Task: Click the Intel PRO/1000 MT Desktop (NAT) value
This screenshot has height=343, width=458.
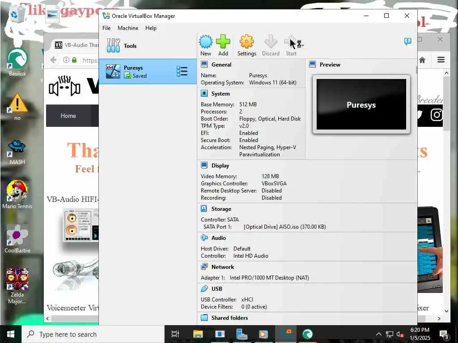Action: 269,278
